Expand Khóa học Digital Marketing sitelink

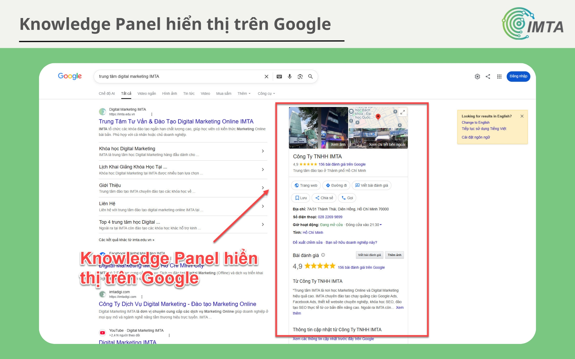pyautogui.click(x=263, y=151)
